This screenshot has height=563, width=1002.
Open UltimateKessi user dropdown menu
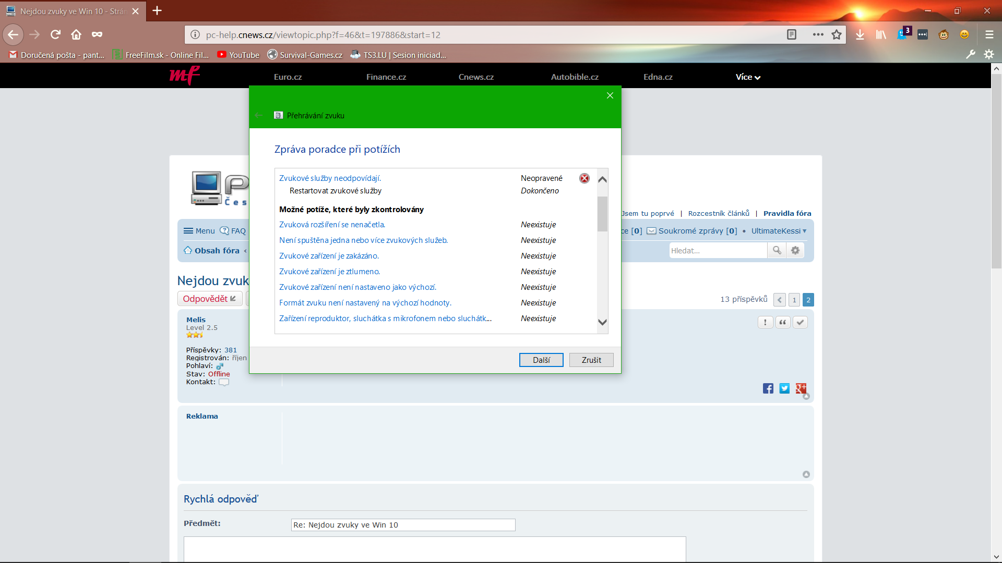(x=779, y=231)
